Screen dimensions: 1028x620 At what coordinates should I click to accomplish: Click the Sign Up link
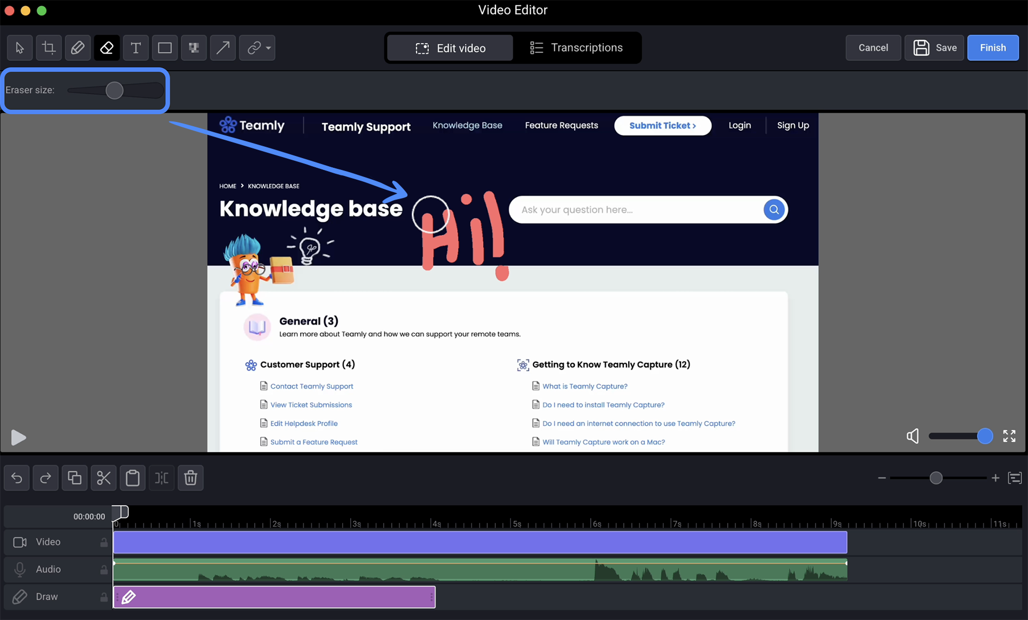(793, 125)
